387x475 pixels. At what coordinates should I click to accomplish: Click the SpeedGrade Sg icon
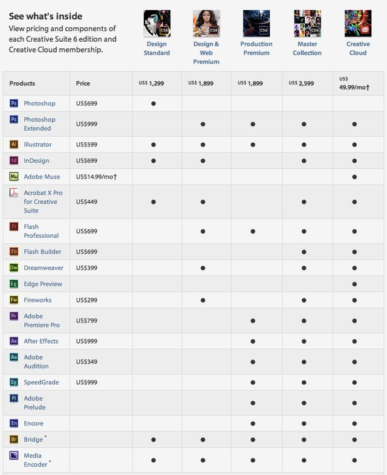tap(14, 382)
